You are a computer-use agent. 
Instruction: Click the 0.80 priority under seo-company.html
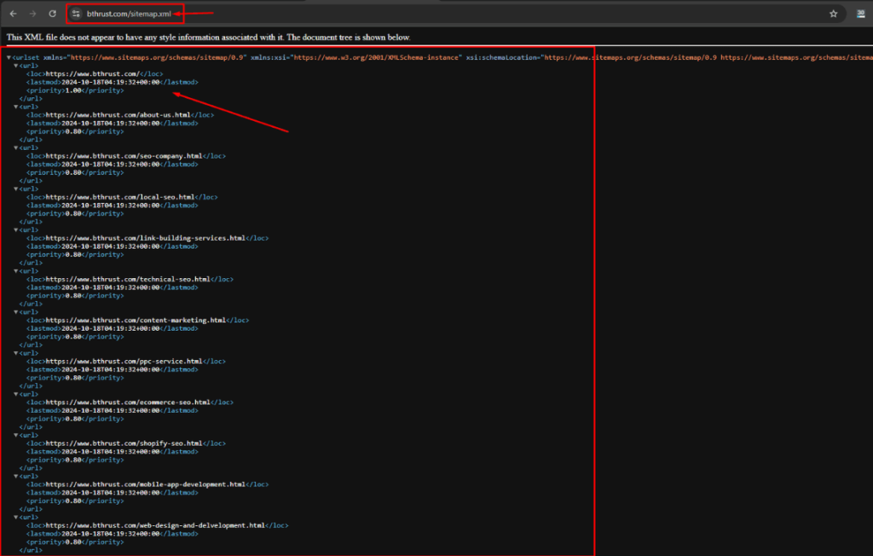point(73,173)
